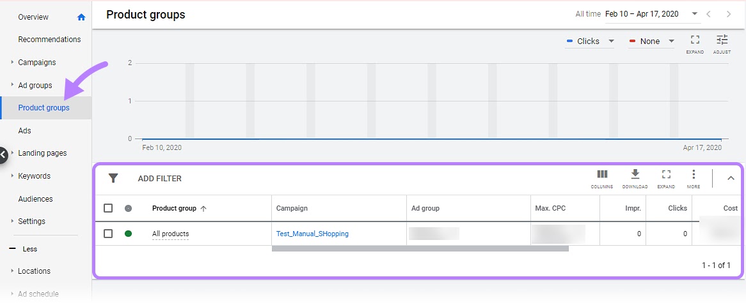Collapse the sidebar with the arrow button
746x307 pixels.
3,154
